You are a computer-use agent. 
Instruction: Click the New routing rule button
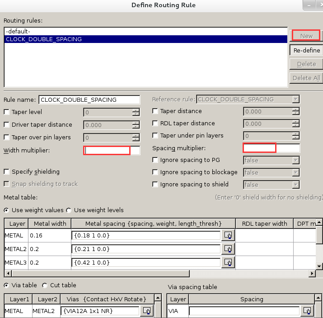(x=306, y=36)
